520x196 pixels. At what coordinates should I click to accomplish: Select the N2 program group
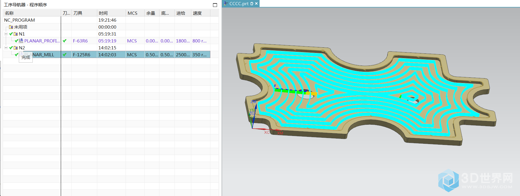click(22, 48)
